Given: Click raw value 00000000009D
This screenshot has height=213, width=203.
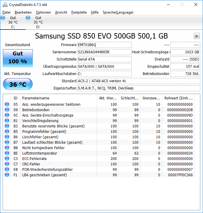Looking at the screenshot, I should [180, 115].
